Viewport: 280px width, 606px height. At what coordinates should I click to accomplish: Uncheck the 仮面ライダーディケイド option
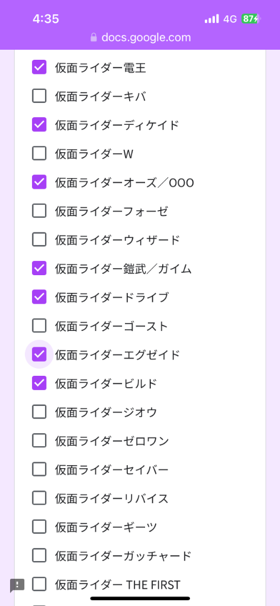point(39,124)
